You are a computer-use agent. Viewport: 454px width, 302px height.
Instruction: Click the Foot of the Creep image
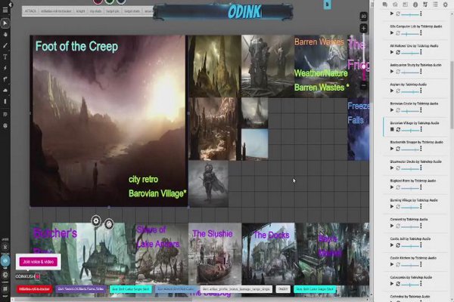click(109, 121)
